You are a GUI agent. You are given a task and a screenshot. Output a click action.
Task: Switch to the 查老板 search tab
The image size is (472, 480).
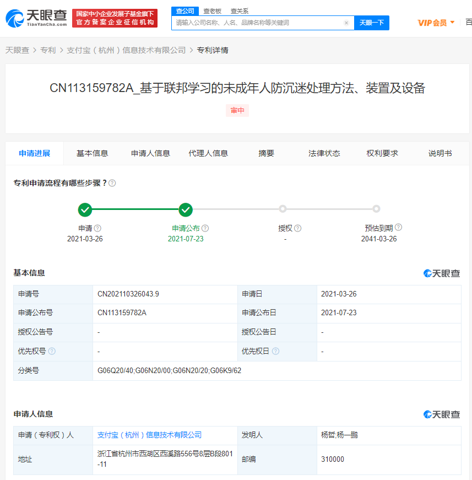(x=212, y=11)
